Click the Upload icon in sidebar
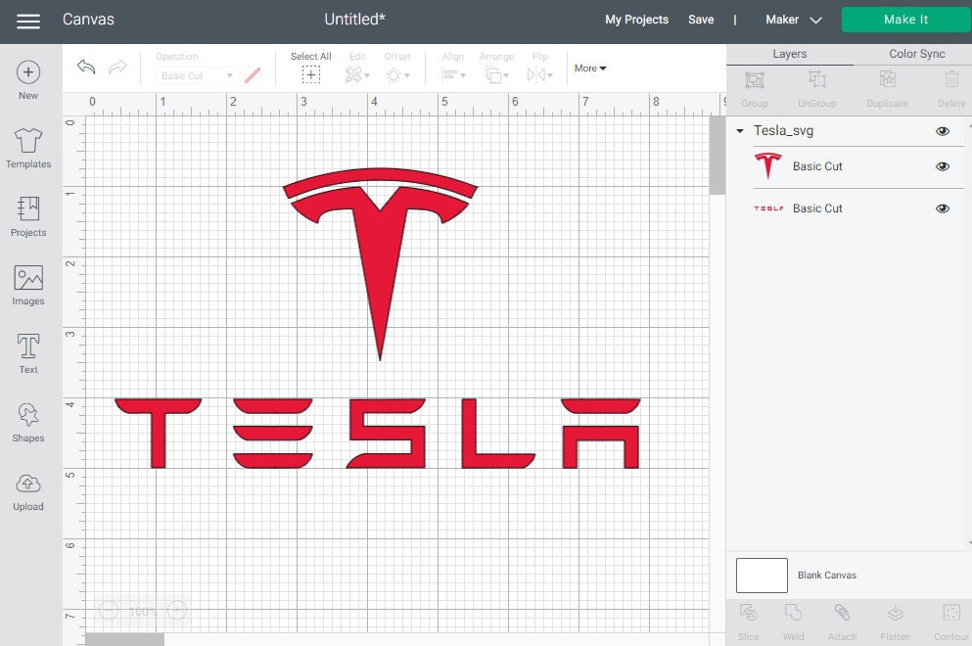Screen dimensions: 972x646 click(28, 487)
